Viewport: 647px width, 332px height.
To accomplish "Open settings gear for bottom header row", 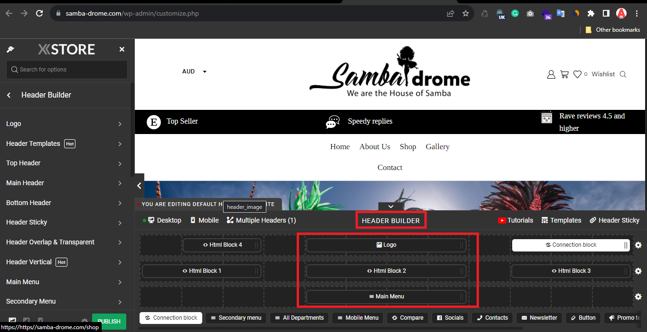I will click(x=638, y=296).
